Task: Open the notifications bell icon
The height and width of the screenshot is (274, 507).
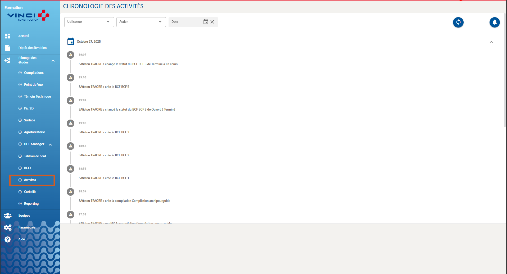Action: (494, 22)
